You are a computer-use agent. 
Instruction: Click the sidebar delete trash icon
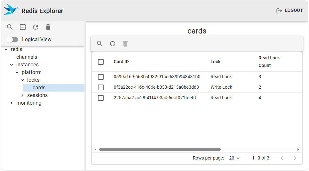[x=48, y=27]
